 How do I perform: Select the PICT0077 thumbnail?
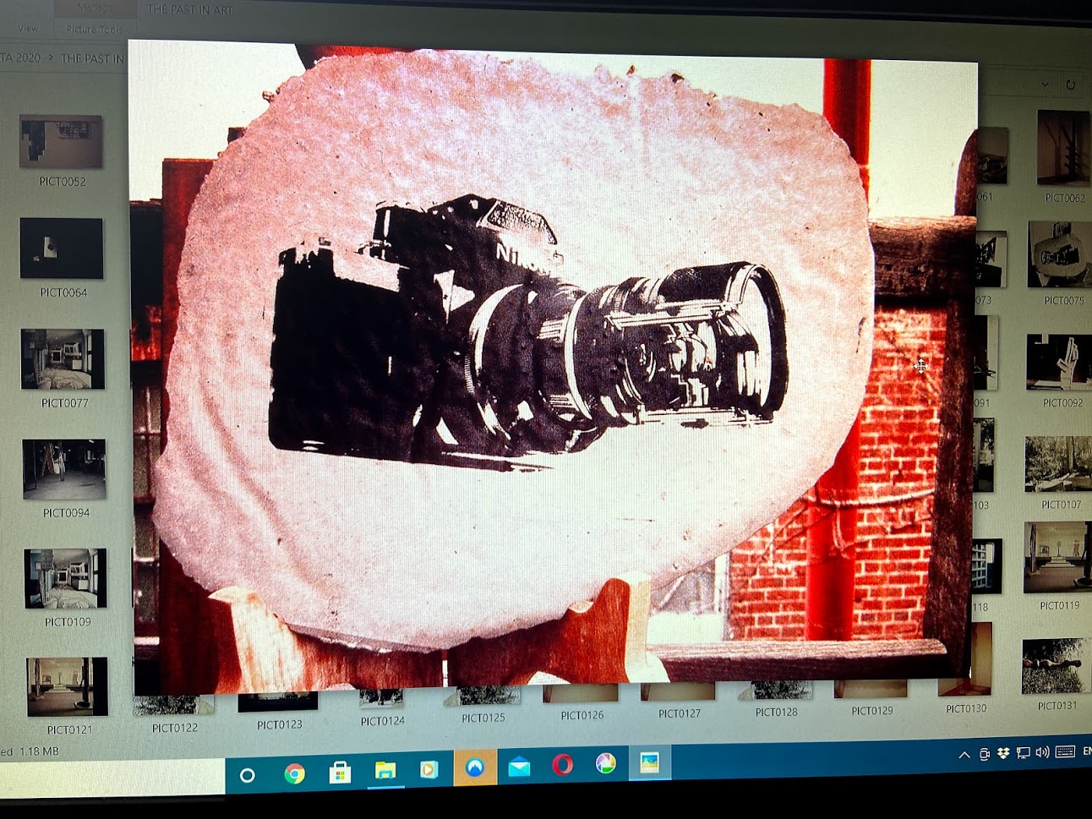63,359
